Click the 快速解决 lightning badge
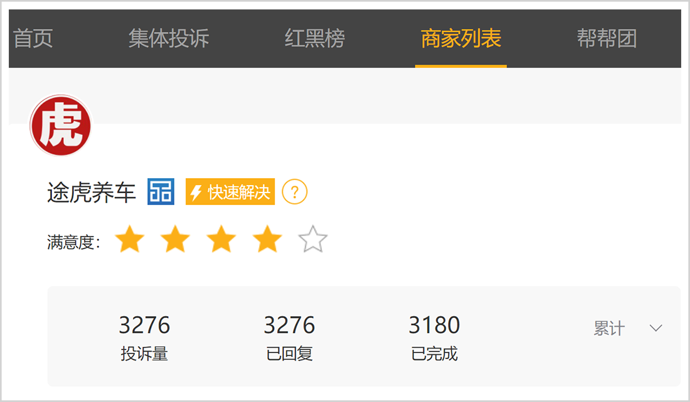 [x=230, y=192]
